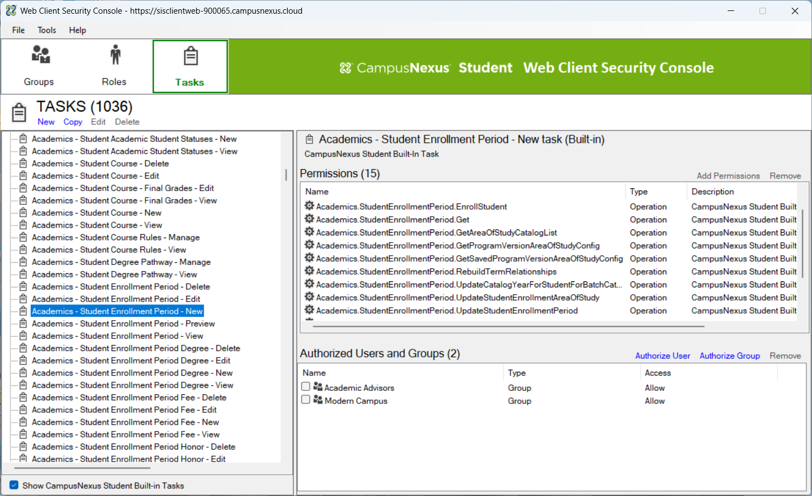Click clipboard icon for Student Enrollment Period - Preview

[x=23, y=323]
